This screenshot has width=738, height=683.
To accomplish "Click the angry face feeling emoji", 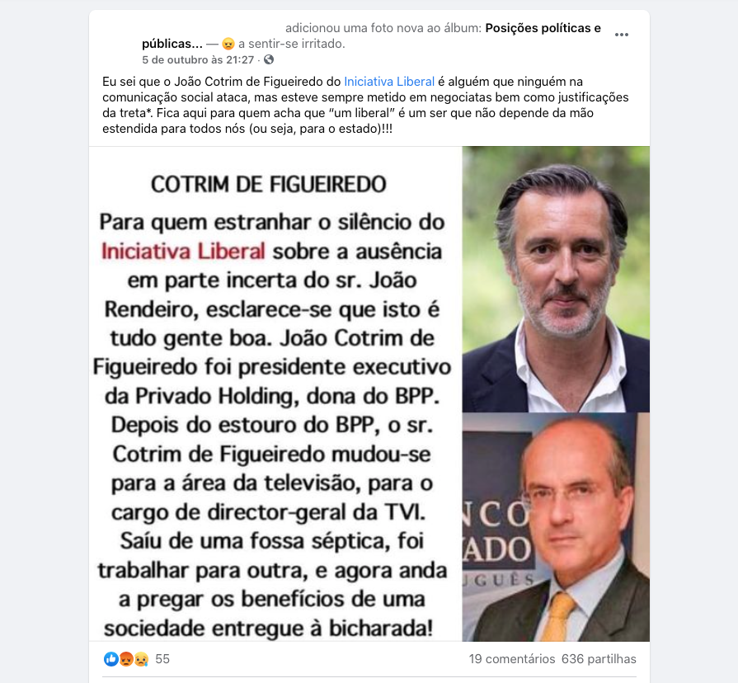I will click(x=228, y=44).
